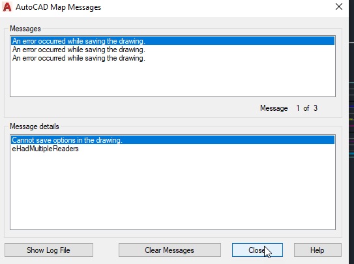Select the first highlighted error message row
354x264 pixels.
pyautogui.click(x=173, y=41)
